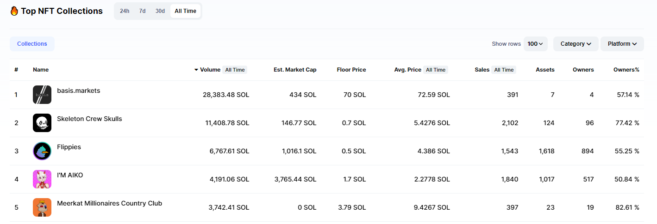Select the All Time range tab
This screenshot has height=224, width=657.
click(185, 11)
